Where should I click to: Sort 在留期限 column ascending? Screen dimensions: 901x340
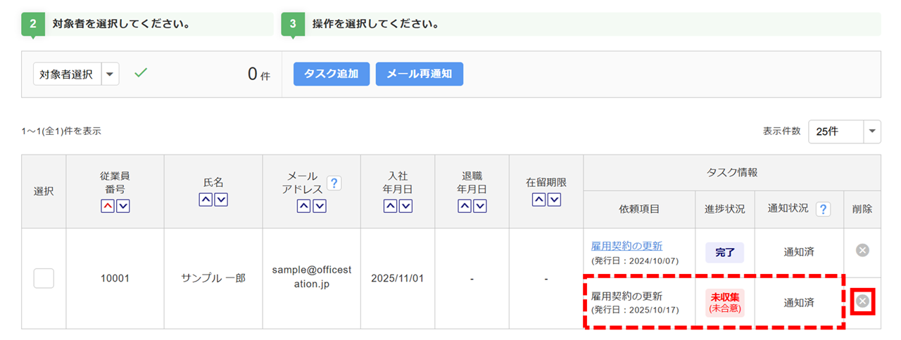[539, 200]
